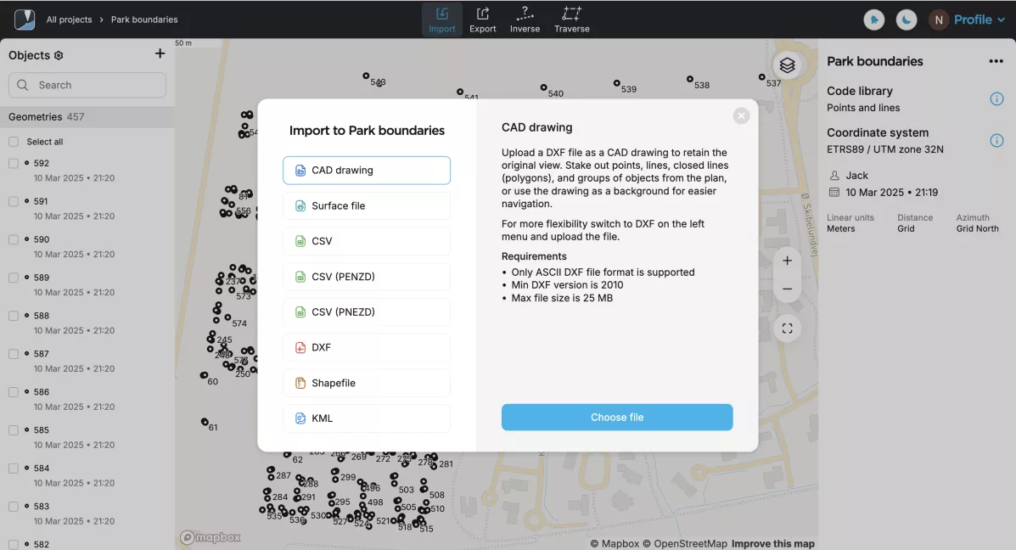
Task: Open the map layers button
Action: (788, 65)
